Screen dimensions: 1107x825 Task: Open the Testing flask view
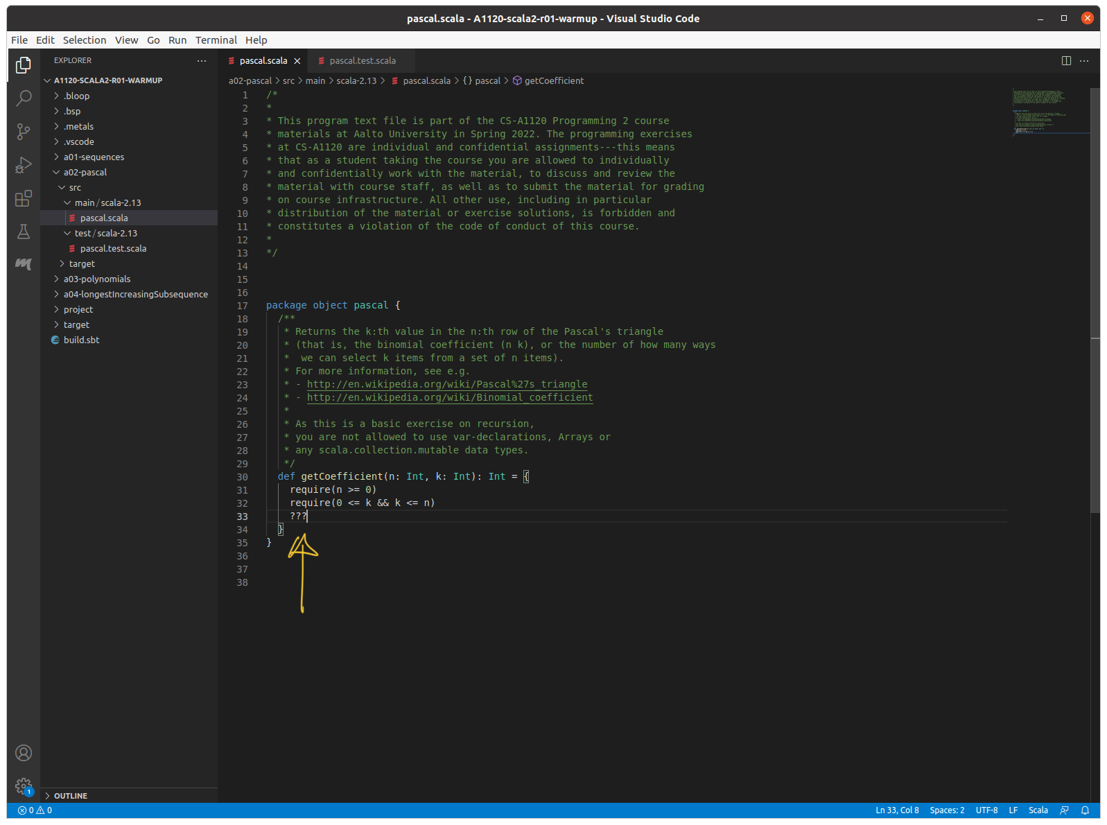24,232
